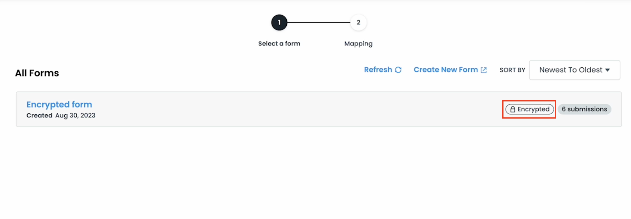Screen dimensions: 631x219
Task: Click the Encrypted badge label
Action: [533, 109]
